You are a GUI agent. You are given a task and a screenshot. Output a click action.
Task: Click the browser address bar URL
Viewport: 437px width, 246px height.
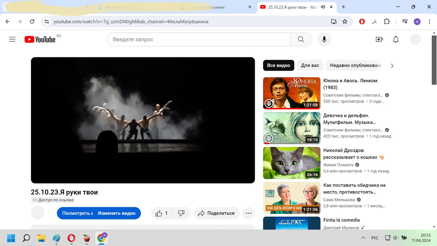tap(131, 22)
